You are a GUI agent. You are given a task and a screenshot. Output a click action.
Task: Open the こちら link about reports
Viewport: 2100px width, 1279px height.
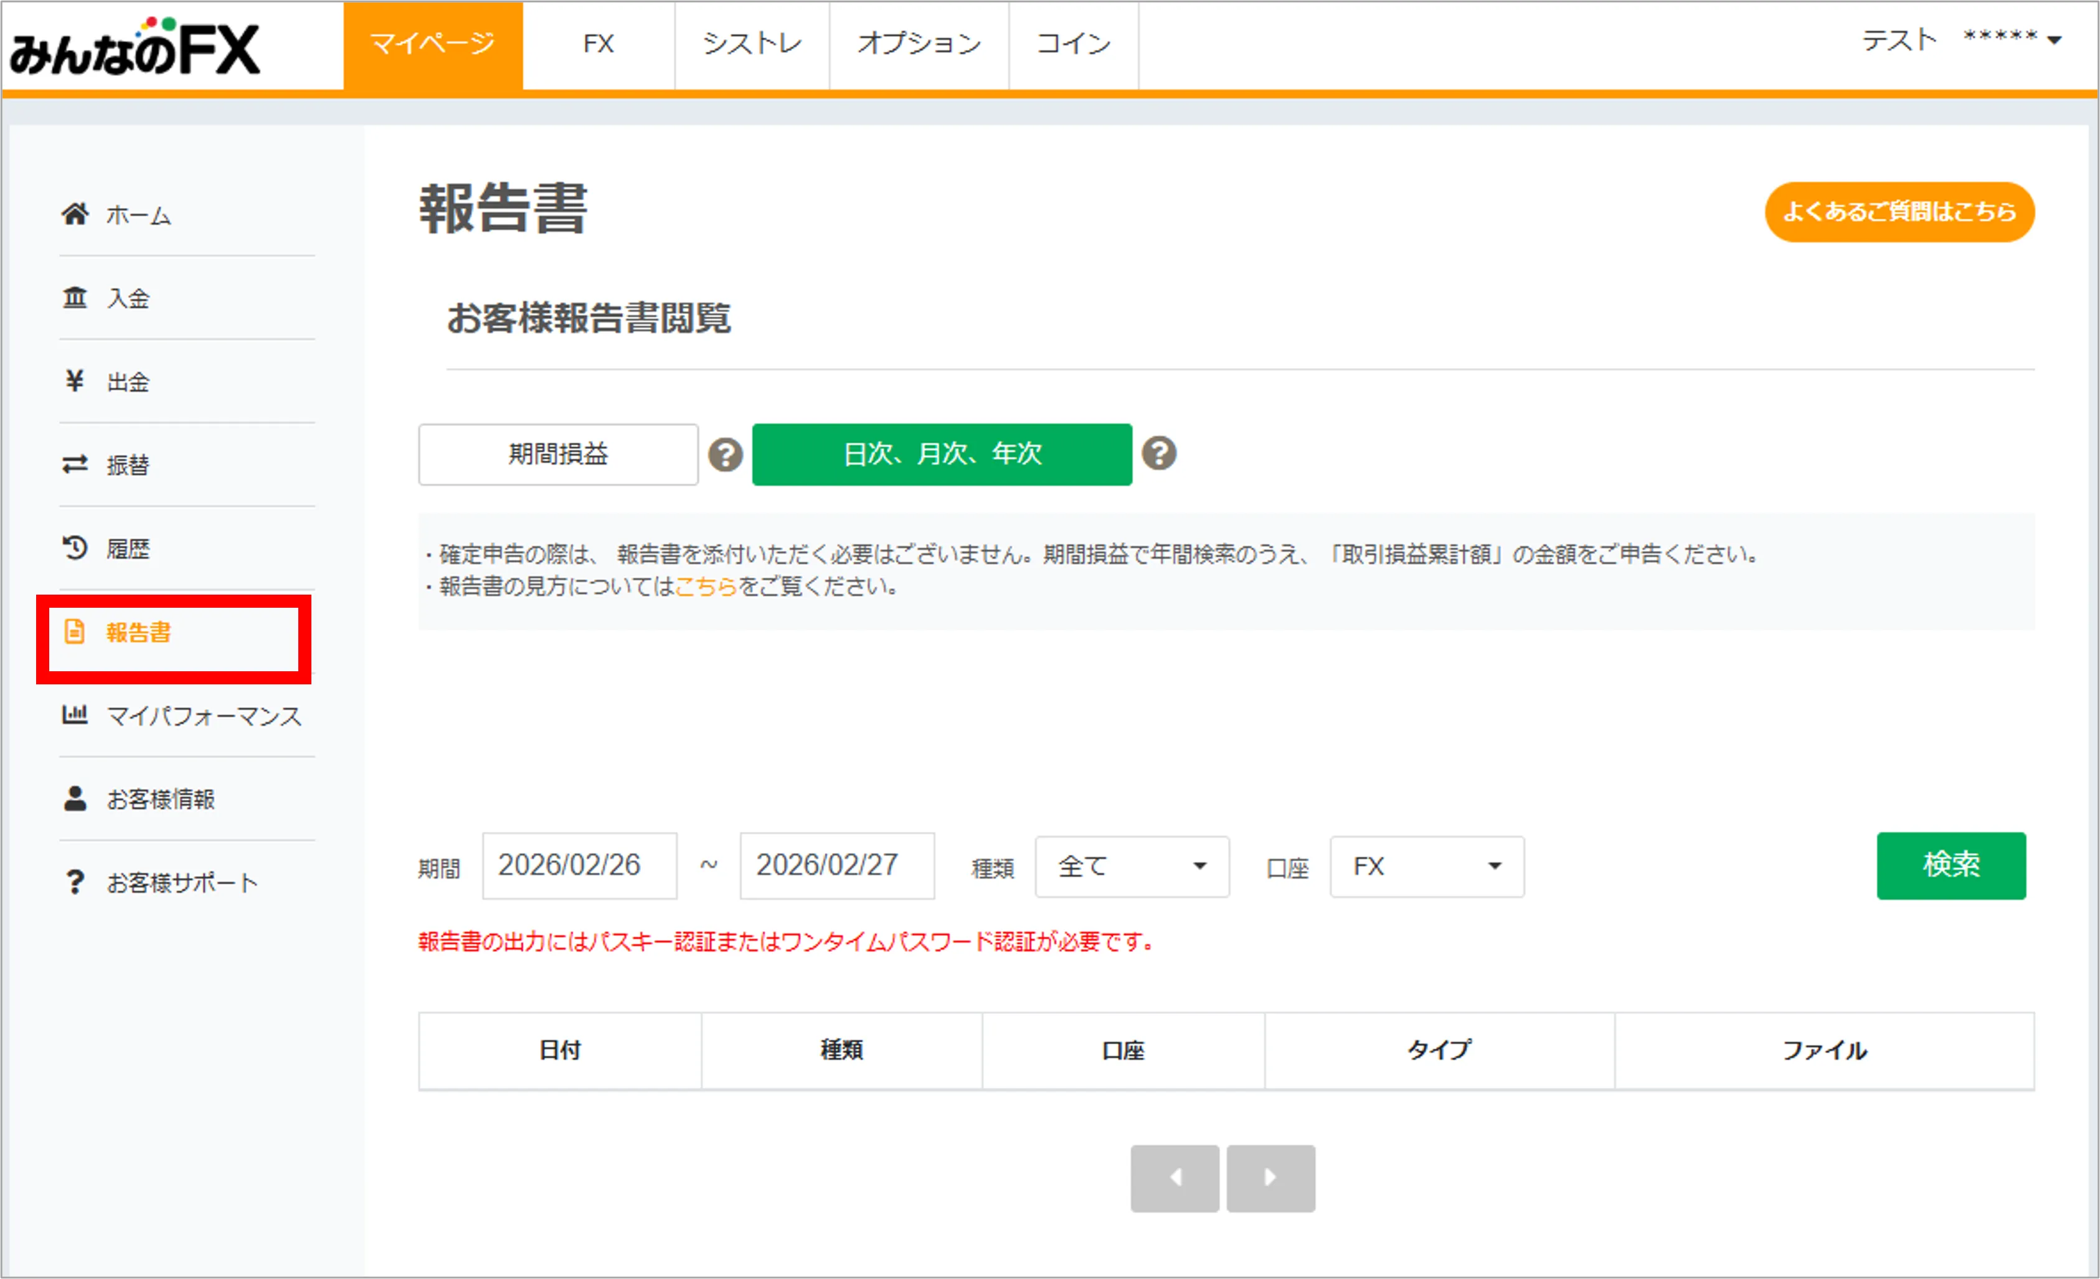tap(705, 586)
